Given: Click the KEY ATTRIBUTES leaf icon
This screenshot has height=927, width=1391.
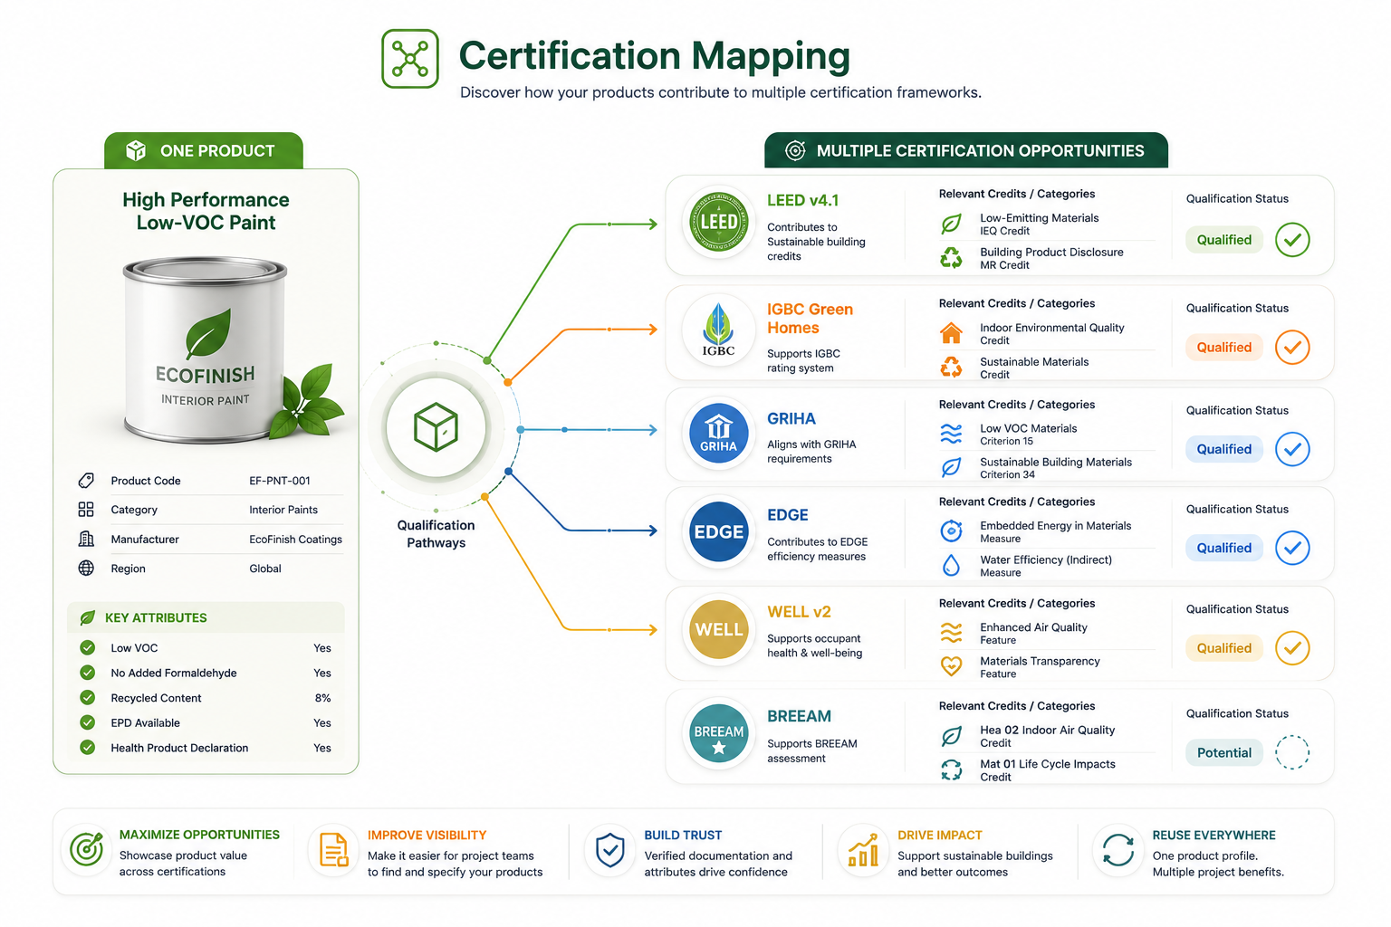Looking at the screenshot, I should click(88, 617).
